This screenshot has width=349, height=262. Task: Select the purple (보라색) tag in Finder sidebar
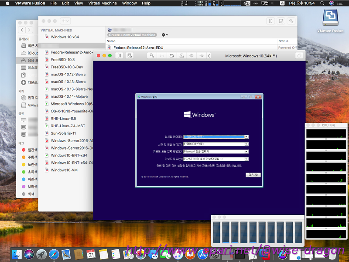click(30, 187)
